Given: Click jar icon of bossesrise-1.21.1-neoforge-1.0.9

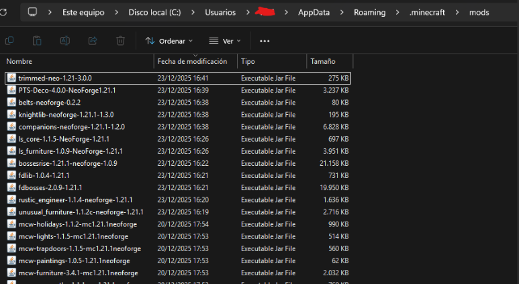Looking at the screenshot, I should [x=11, y=163].
